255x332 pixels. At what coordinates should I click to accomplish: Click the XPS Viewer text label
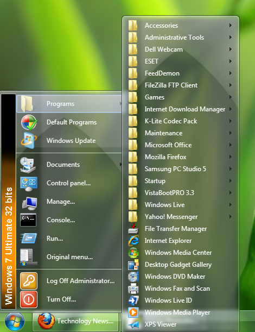[x=161, y=324]
